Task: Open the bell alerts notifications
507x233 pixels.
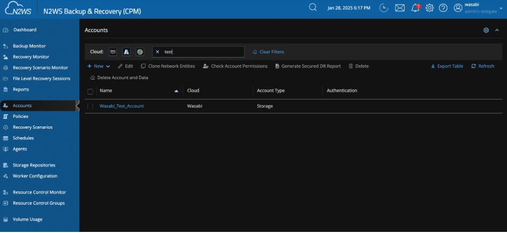Action: 415,8
